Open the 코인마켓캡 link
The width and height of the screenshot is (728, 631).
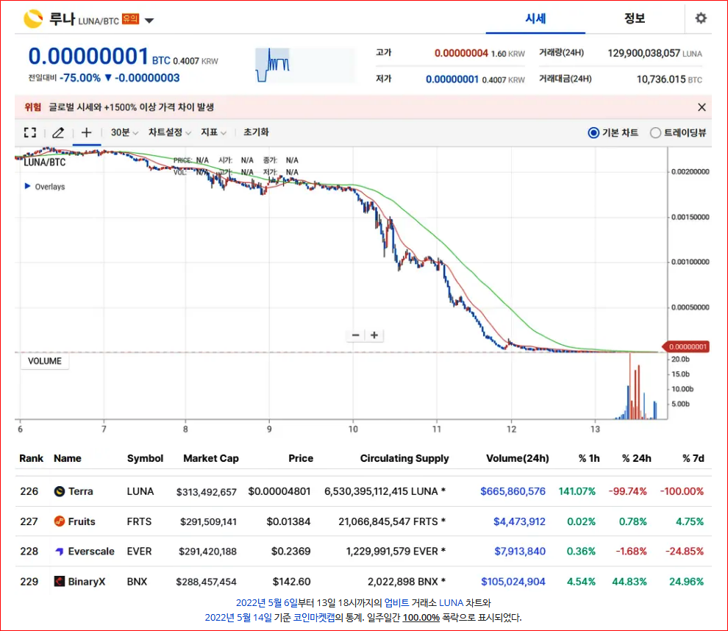pos(314,618)
